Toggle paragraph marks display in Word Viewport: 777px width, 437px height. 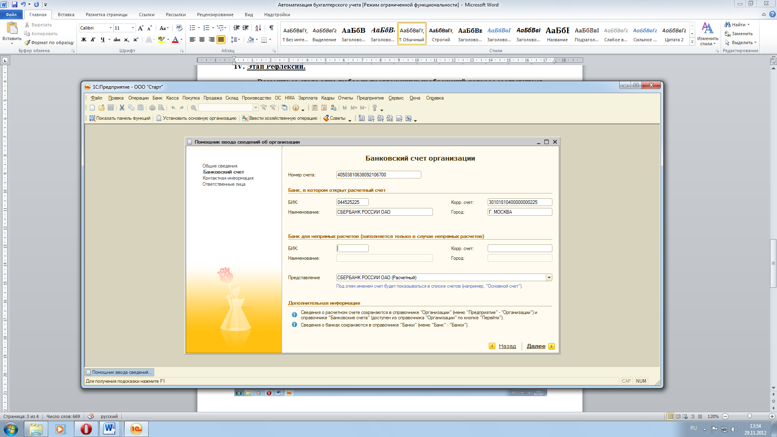[x=271, y=28]
